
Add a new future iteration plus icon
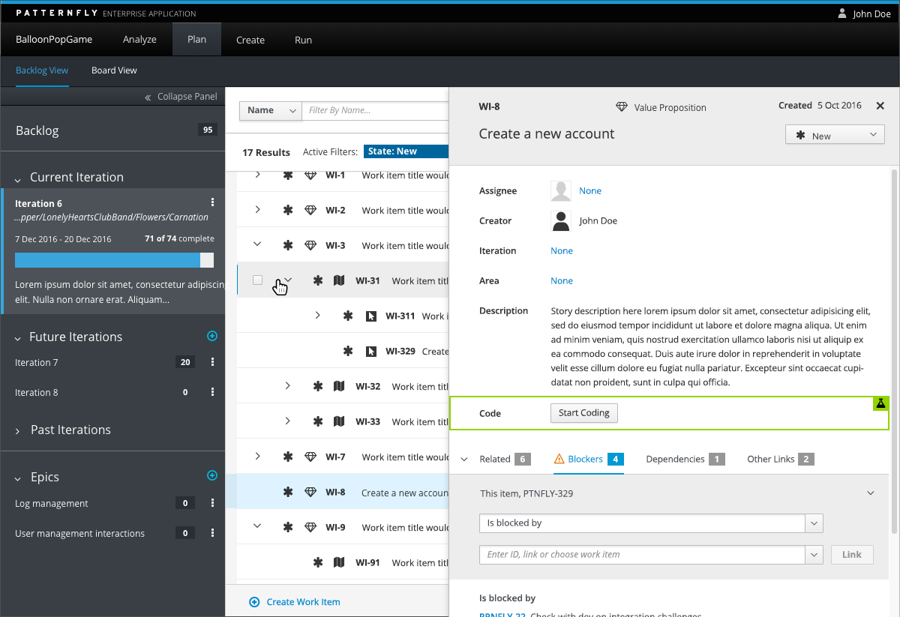click(x=212, y=337)
